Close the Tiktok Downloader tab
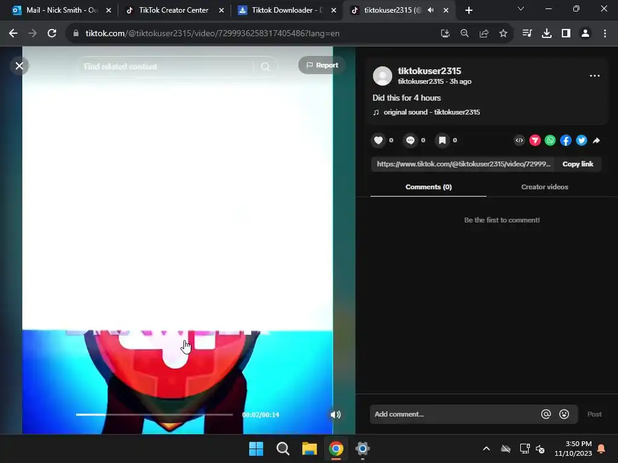This screenshot has width=618, height=463. 333,11
